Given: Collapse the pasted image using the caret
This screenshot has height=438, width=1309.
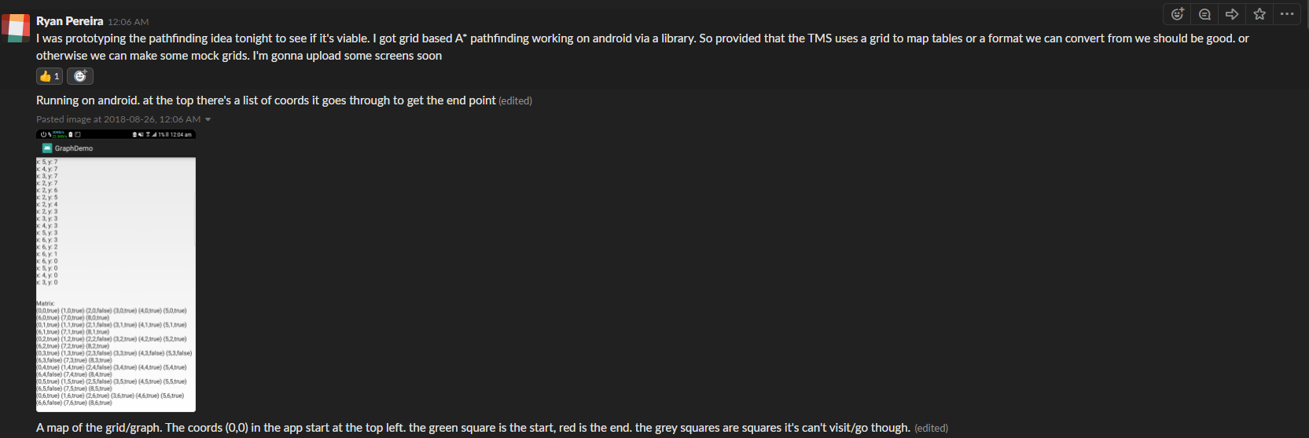Looking at the screenshot, I should [208, 119].
